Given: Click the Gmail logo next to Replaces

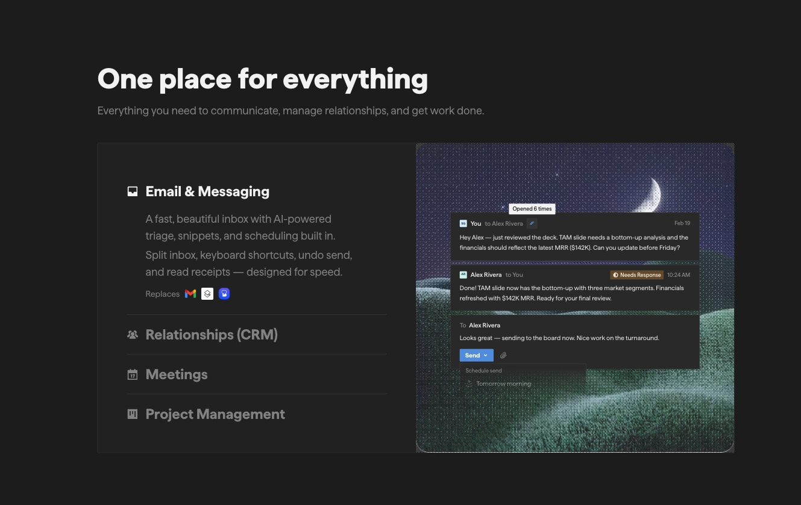Looking at the screenshot, I should click(190, 294).
